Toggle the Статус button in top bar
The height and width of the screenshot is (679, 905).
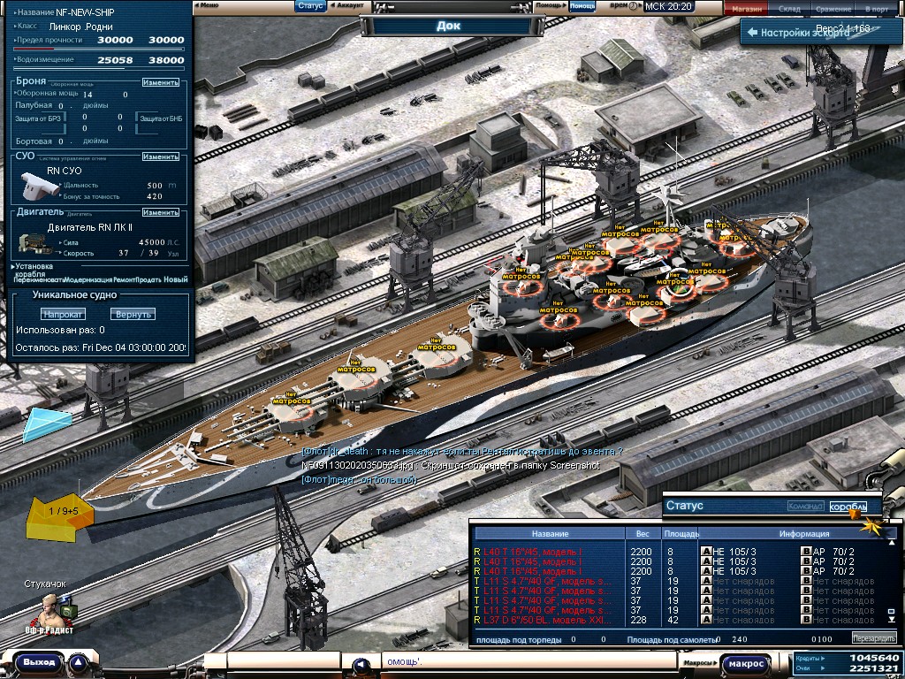pyautogui.click(x=310, y=6)
